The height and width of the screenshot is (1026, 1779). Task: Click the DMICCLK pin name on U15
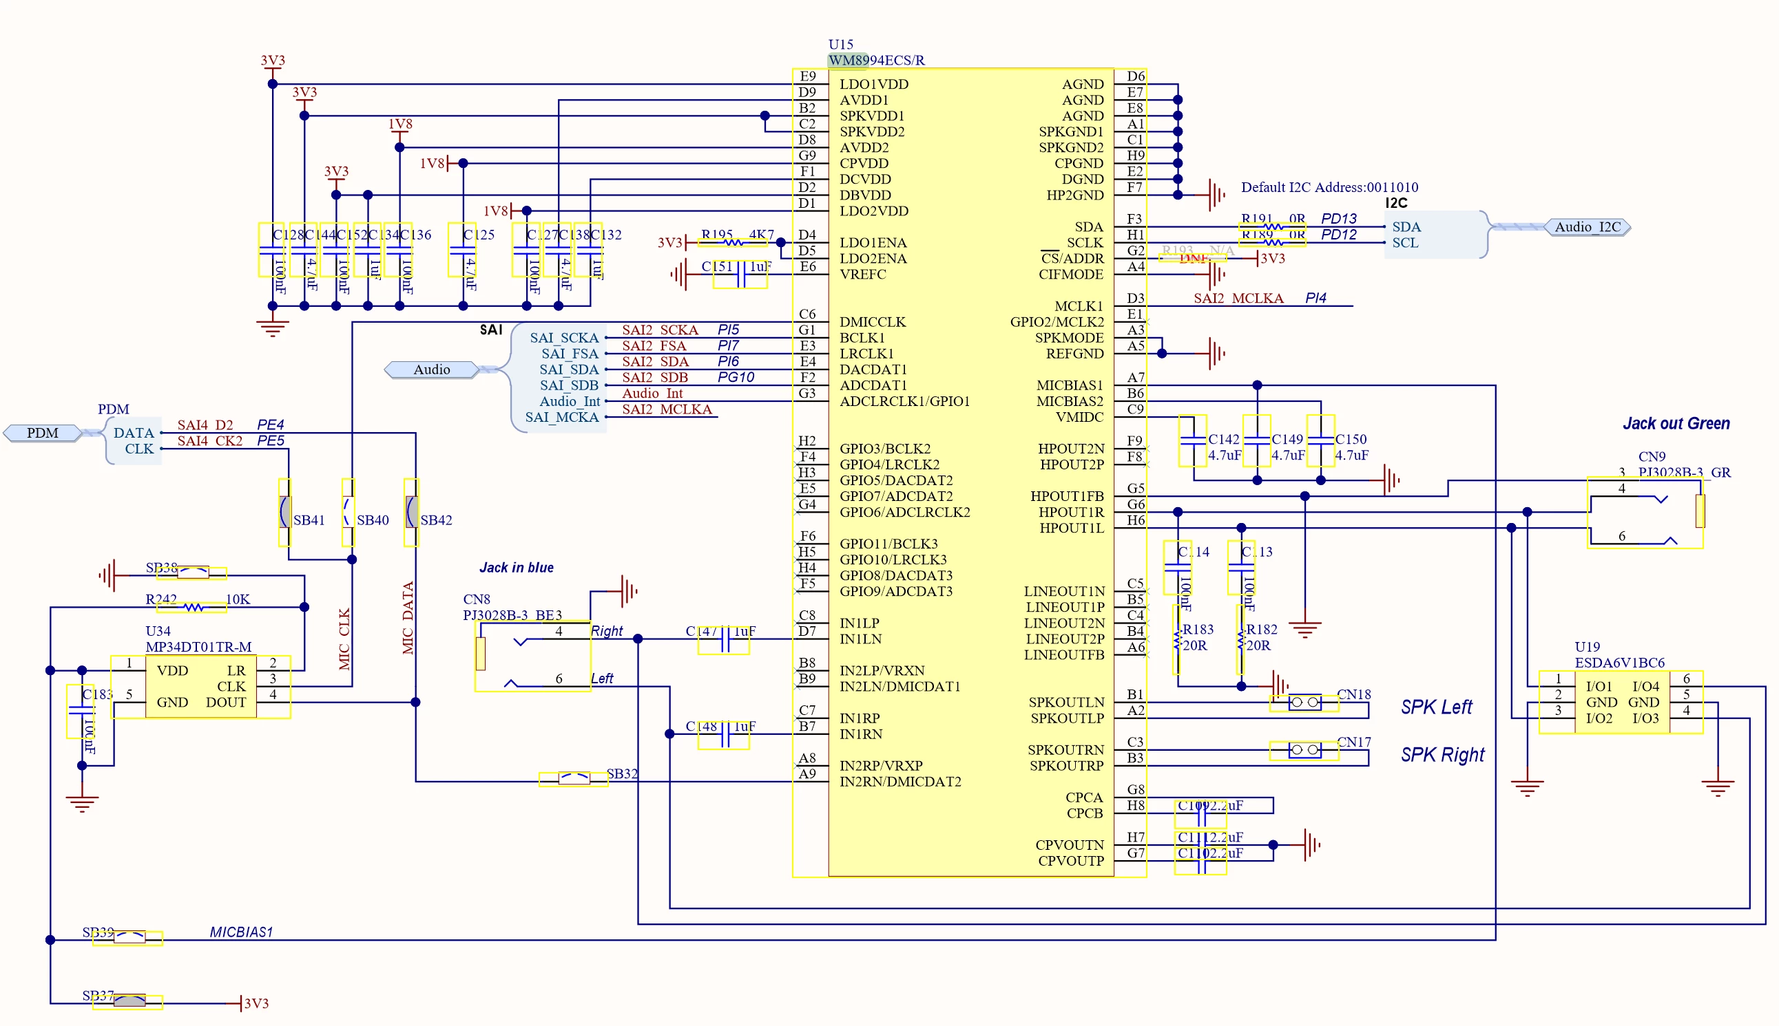tap(872, 322)
